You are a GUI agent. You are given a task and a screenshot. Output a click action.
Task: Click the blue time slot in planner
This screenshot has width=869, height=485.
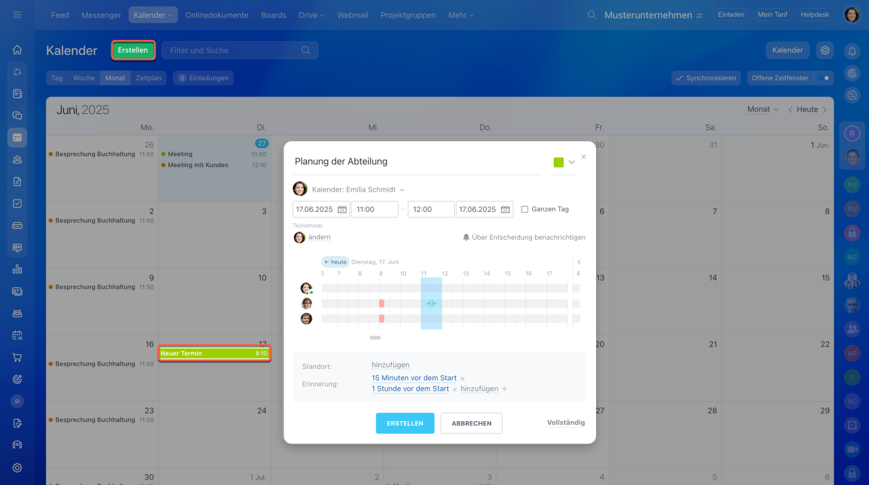click(x=431, y=303)
